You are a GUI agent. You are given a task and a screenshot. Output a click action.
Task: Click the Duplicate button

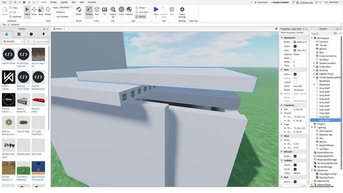[x=16, y=17]
